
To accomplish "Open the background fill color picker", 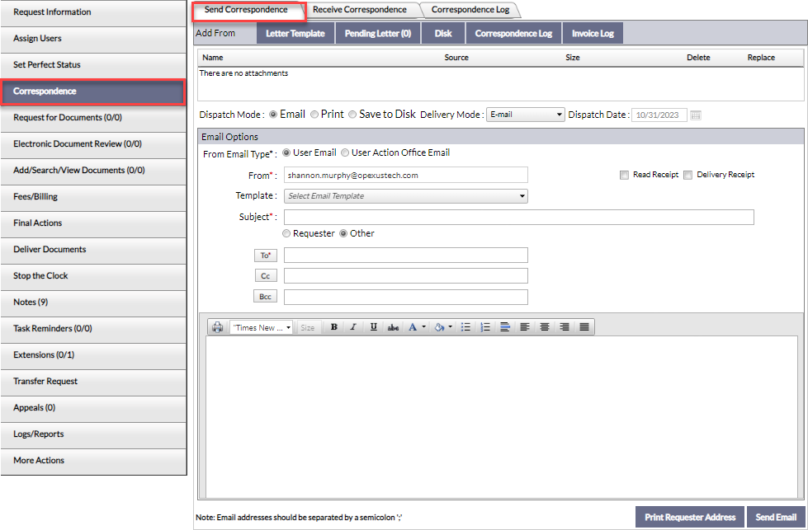I will (443, 327).
